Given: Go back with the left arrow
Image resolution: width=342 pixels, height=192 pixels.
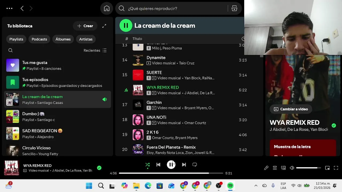Looking at the screenshot, I should coord(22,9).
